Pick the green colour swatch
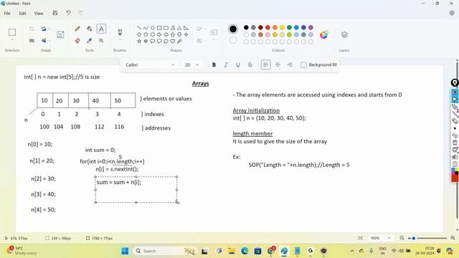The image size is (459, 258). click(x=289, y=27)
